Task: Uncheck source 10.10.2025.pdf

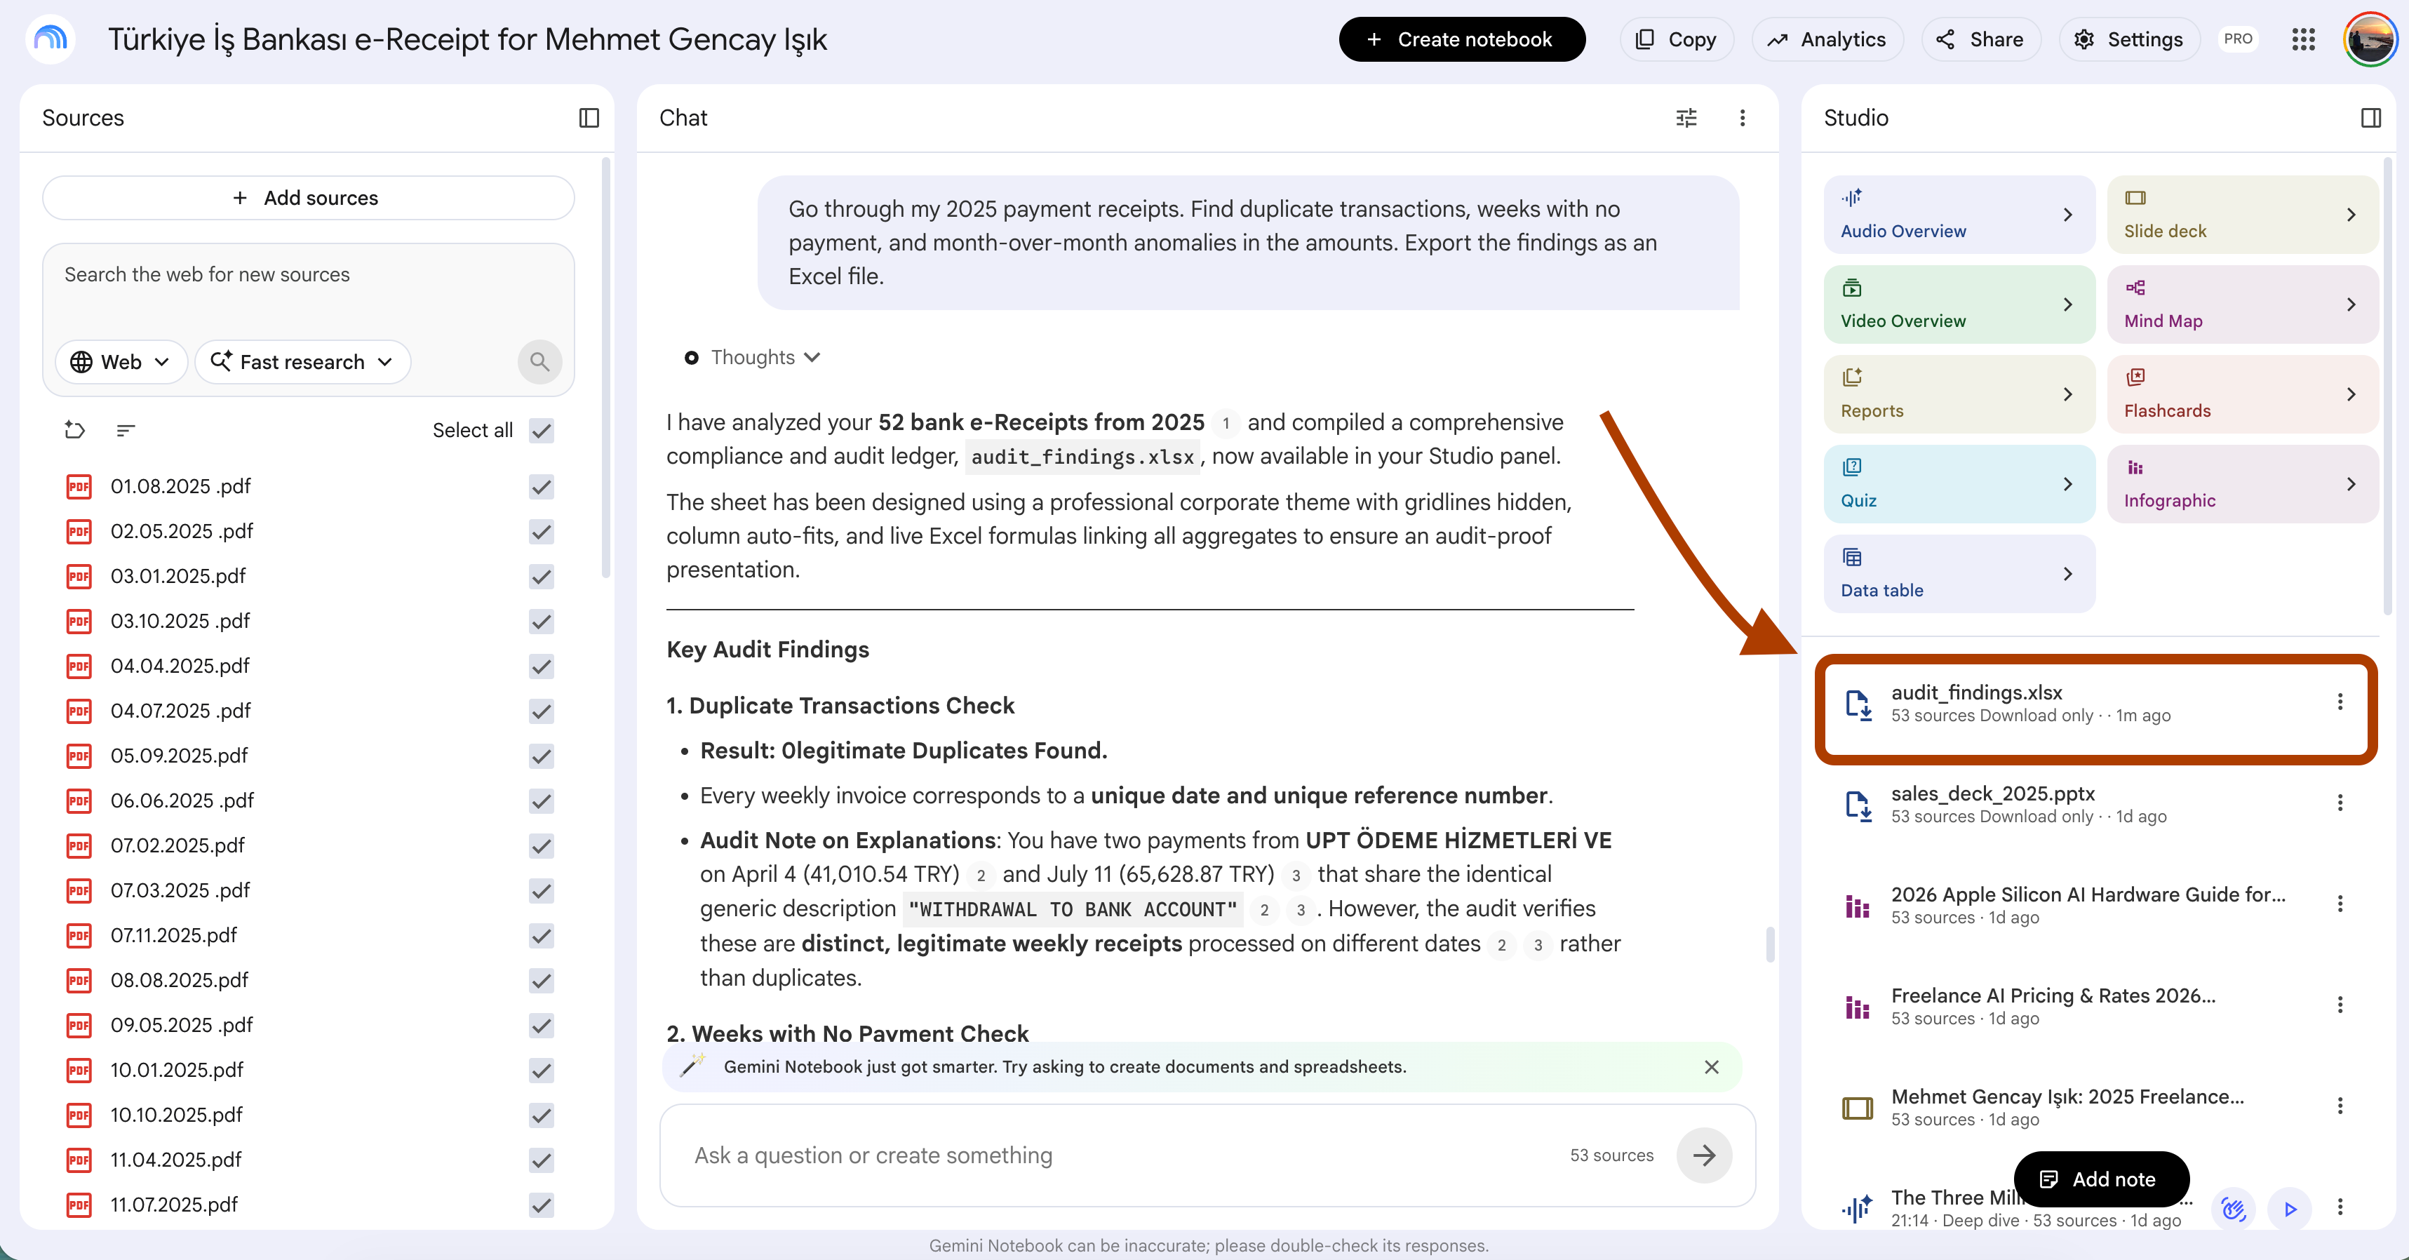Action: tap(542, 1115)
